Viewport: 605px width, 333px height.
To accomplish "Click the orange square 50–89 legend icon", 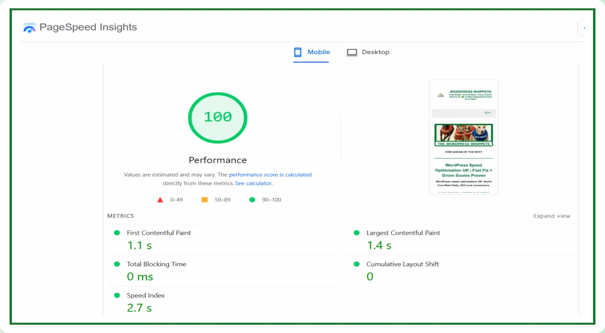I will [x=204, y=200].
